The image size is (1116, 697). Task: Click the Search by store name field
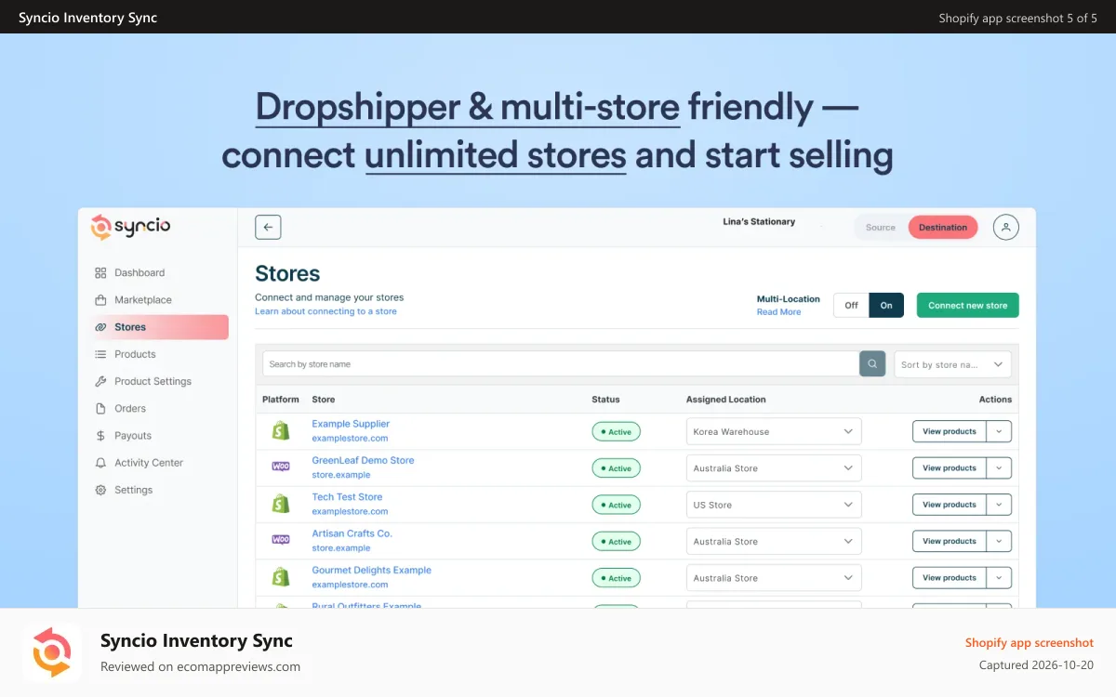tap(561, 364)
